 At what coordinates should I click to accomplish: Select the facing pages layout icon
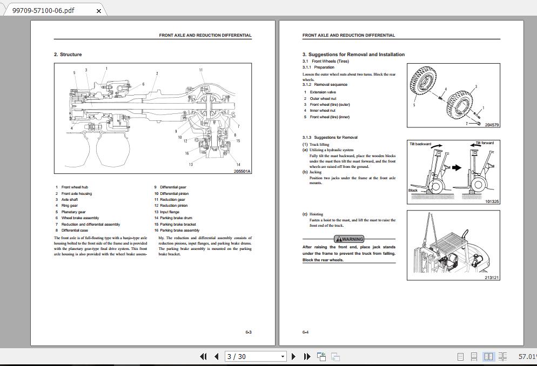(489, 357)
